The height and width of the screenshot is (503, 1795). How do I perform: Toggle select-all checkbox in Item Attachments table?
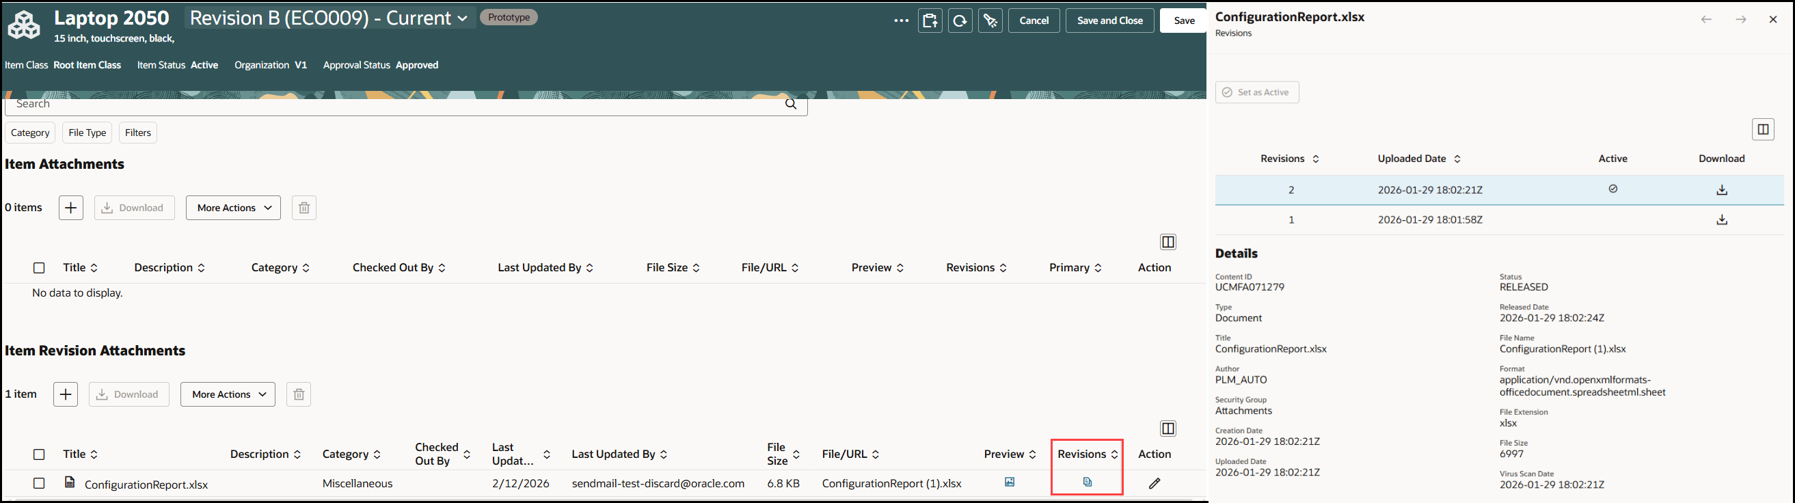(39, 267)
